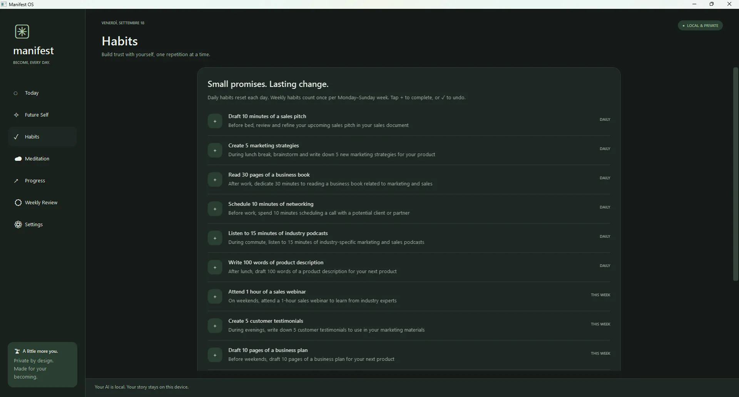
Task: Complete 'Write 100 words of product description'
Action: [x=215, y=267]
